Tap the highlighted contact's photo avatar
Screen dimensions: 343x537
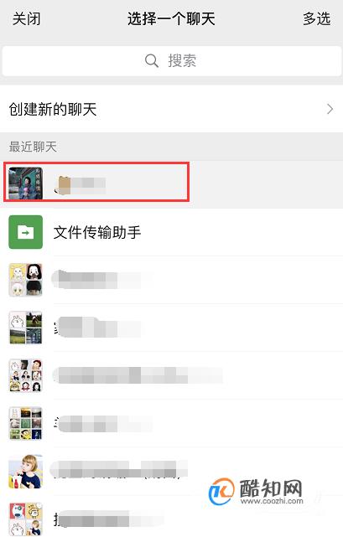(25, 183)
